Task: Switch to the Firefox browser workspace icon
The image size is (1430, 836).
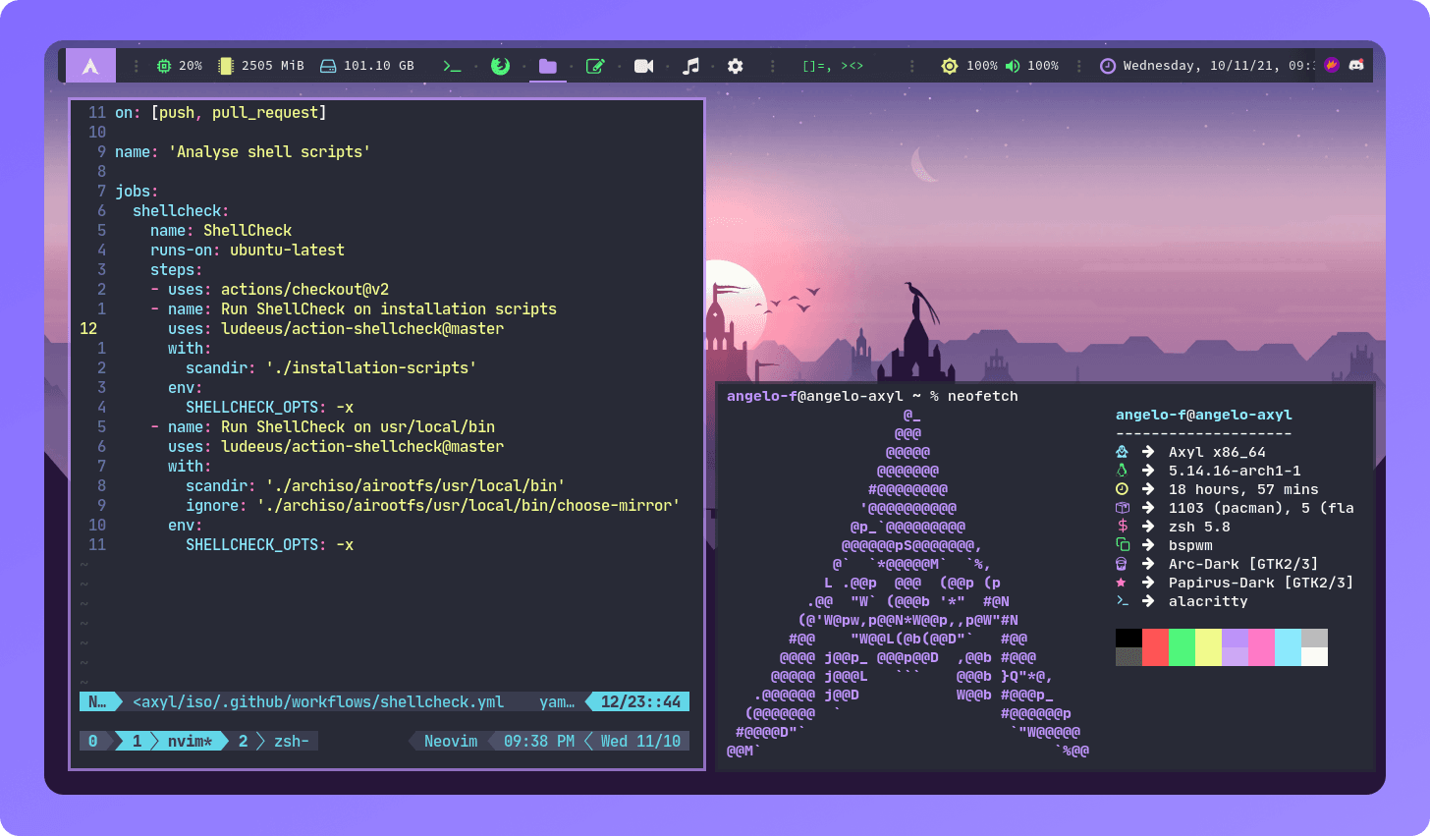Action: [x=500, y=66]
